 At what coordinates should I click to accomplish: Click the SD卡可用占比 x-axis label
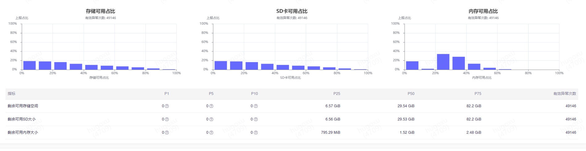point(290,78)
